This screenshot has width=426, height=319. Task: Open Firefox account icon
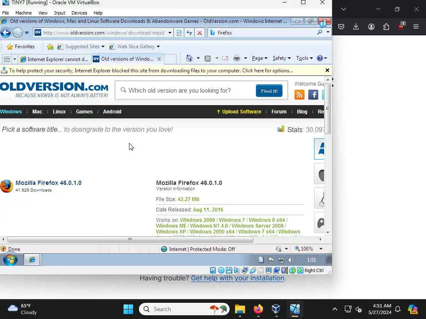[371, 27]
